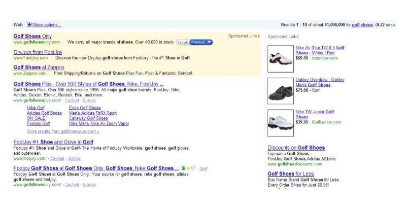Open DryJoys from FootJoy ad
The image size is (406, 206).
[38, 52]
